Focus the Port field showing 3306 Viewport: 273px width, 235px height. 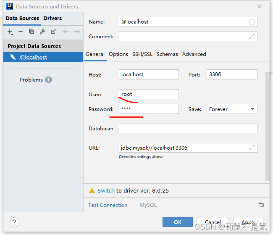coord(232,74)
